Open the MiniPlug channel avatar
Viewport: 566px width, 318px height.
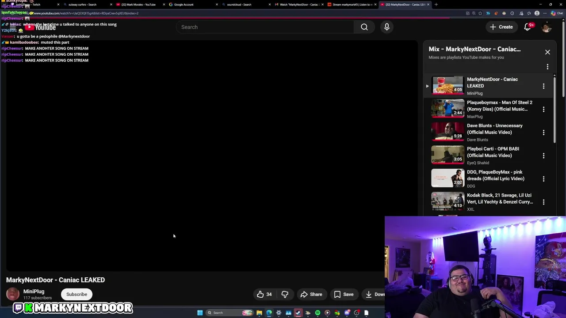(x=13, y=294)
